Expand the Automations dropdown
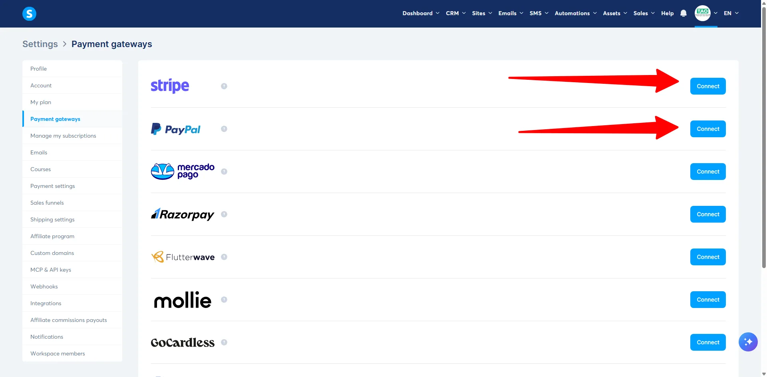This screenshot has width=767, height=377. pyautogui.click(x=576, y=13)
